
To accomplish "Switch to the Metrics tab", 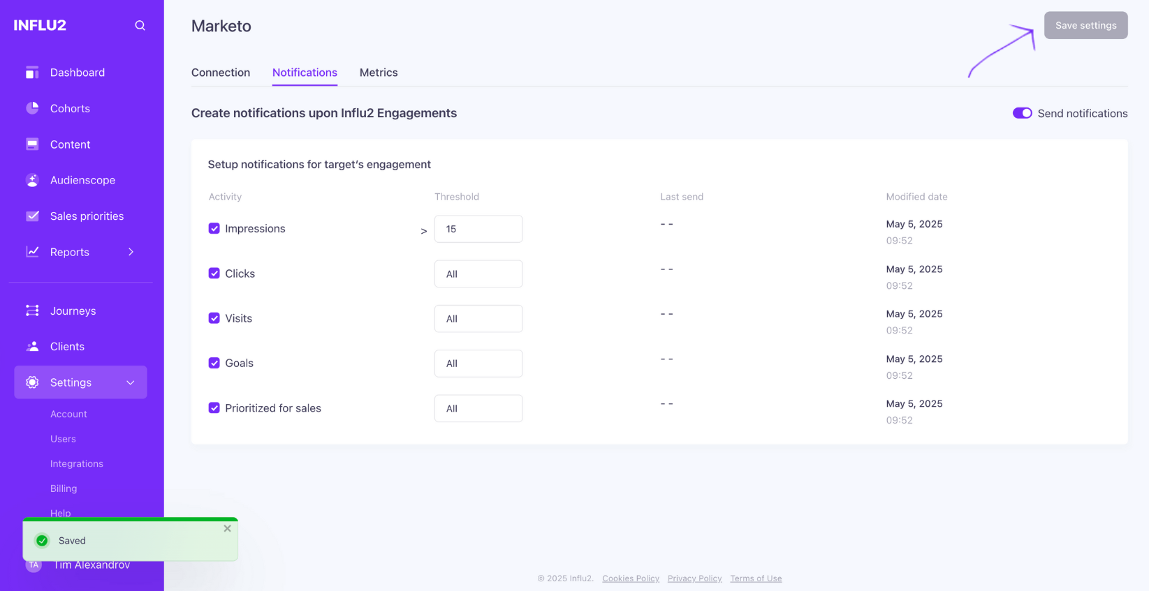I will click(x=379, y=73).
